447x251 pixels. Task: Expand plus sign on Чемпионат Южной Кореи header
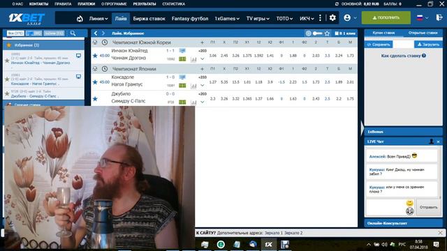pos(202,43)
